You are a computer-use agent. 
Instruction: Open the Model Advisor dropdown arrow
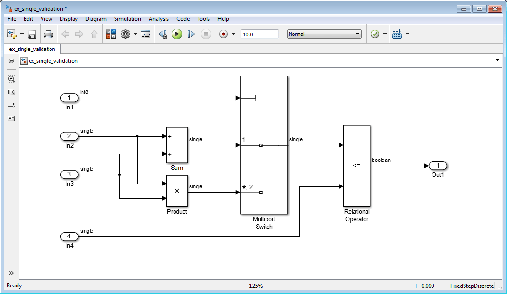[x=385, y=34]
